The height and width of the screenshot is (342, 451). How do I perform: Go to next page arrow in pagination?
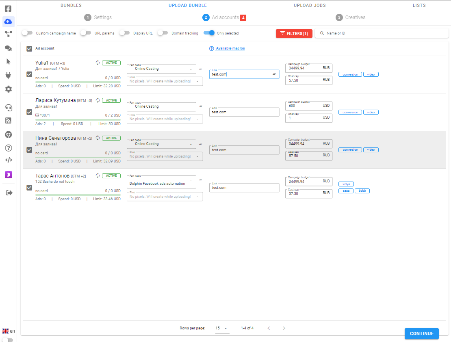click(x=284, y=328)
